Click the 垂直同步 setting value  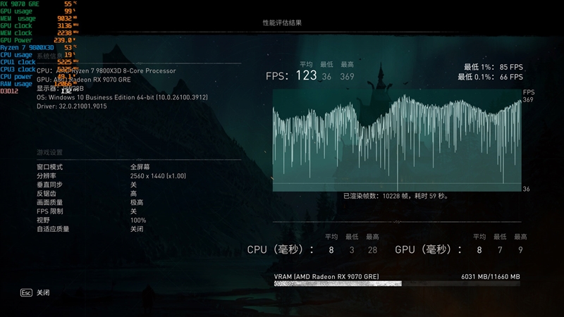pyautogui.click(x=133, y=184)
